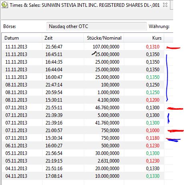This screenshot has width=184, height=185.
Task: Click the green price 0,1250
Action: (153, 92)
